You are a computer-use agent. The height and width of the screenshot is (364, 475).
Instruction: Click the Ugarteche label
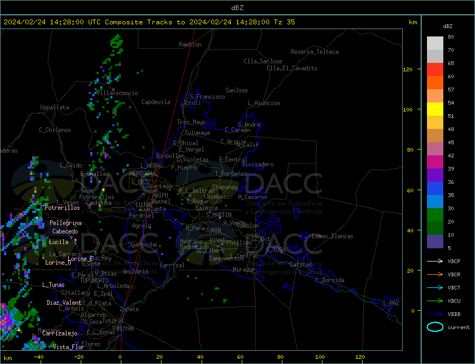142,245
